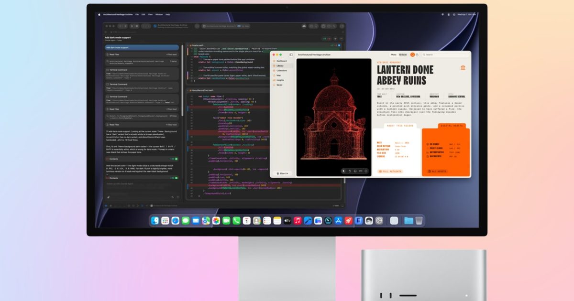Viewport: 574px width, 301px height.
Task: Open the Help menu
Action: (x=168, y=14)
